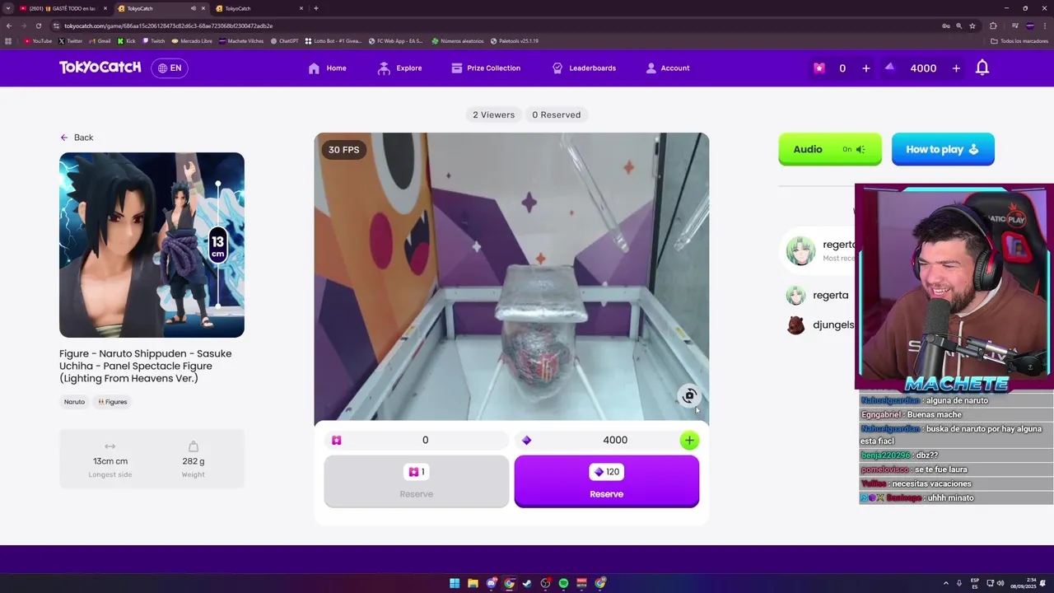Open Discord from taskbar

491,583
